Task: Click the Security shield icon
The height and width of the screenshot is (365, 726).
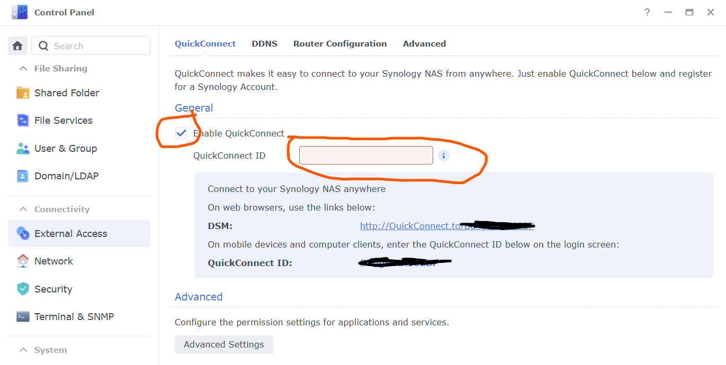Action: point(23,289)
